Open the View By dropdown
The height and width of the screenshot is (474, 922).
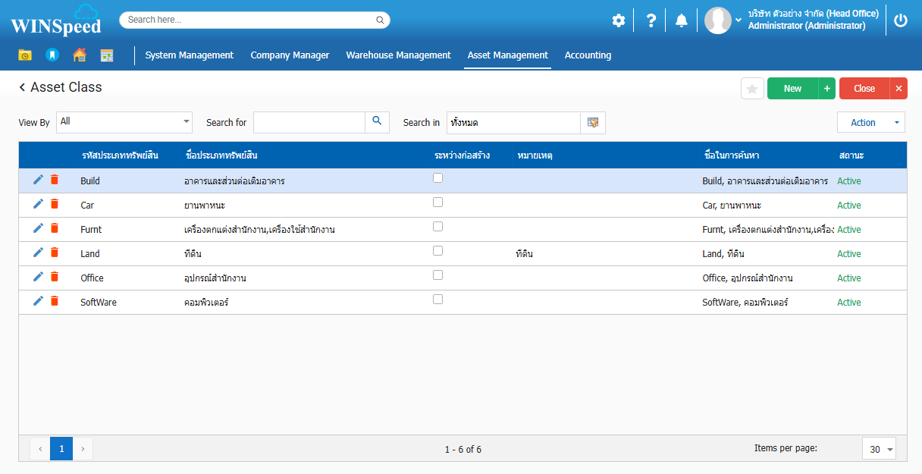[x=124, y=122]
